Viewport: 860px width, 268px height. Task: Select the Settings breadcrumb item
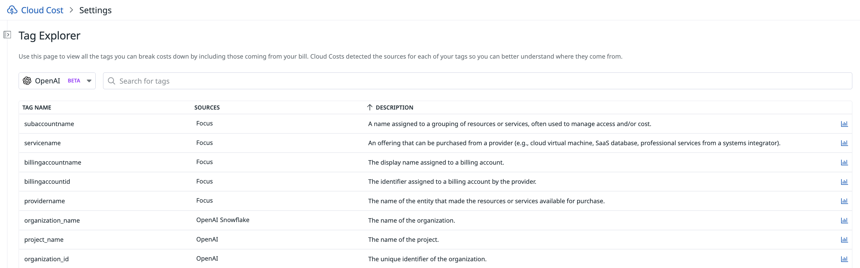coord(95,10)
